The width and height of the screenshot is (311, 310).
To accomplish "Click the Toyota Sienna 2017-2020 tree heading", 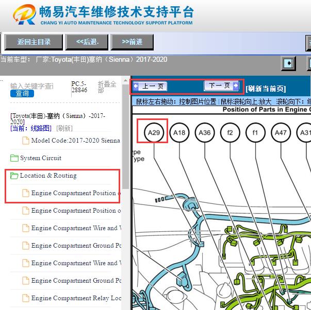I will [x=58, y=118].
